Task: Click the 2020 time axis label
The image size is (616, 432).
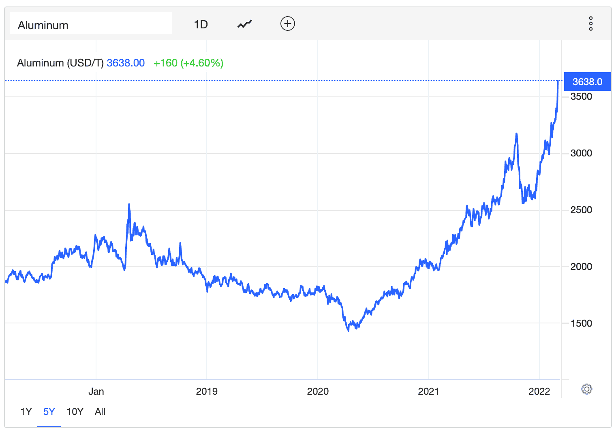Action: pos(318,391)
